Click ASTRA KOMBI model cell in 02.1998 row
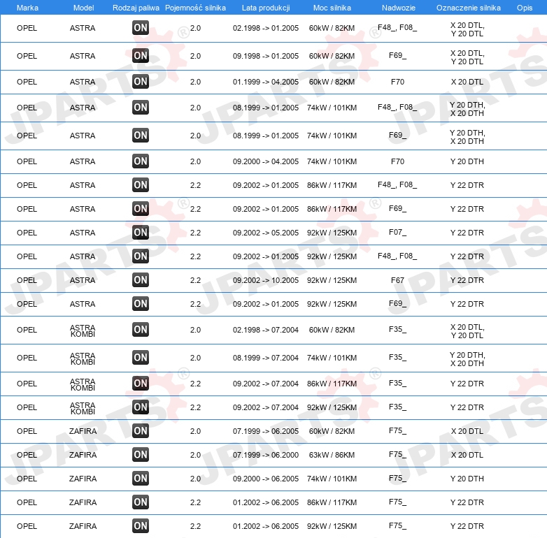 tap(83, 330)
